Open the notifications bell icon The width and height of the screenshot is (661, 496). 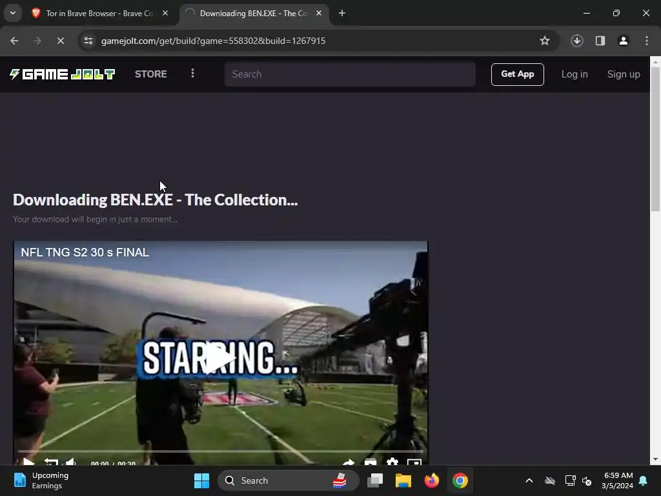[x=644, y=480]
